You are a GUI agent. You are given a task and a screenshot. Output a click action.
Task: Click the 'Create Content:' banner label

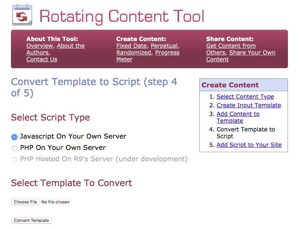coord(141,39)
